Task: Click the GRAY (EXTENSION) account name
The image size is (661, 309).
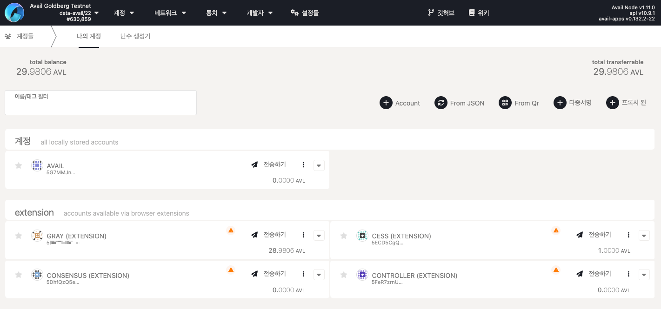Action: 76,236
